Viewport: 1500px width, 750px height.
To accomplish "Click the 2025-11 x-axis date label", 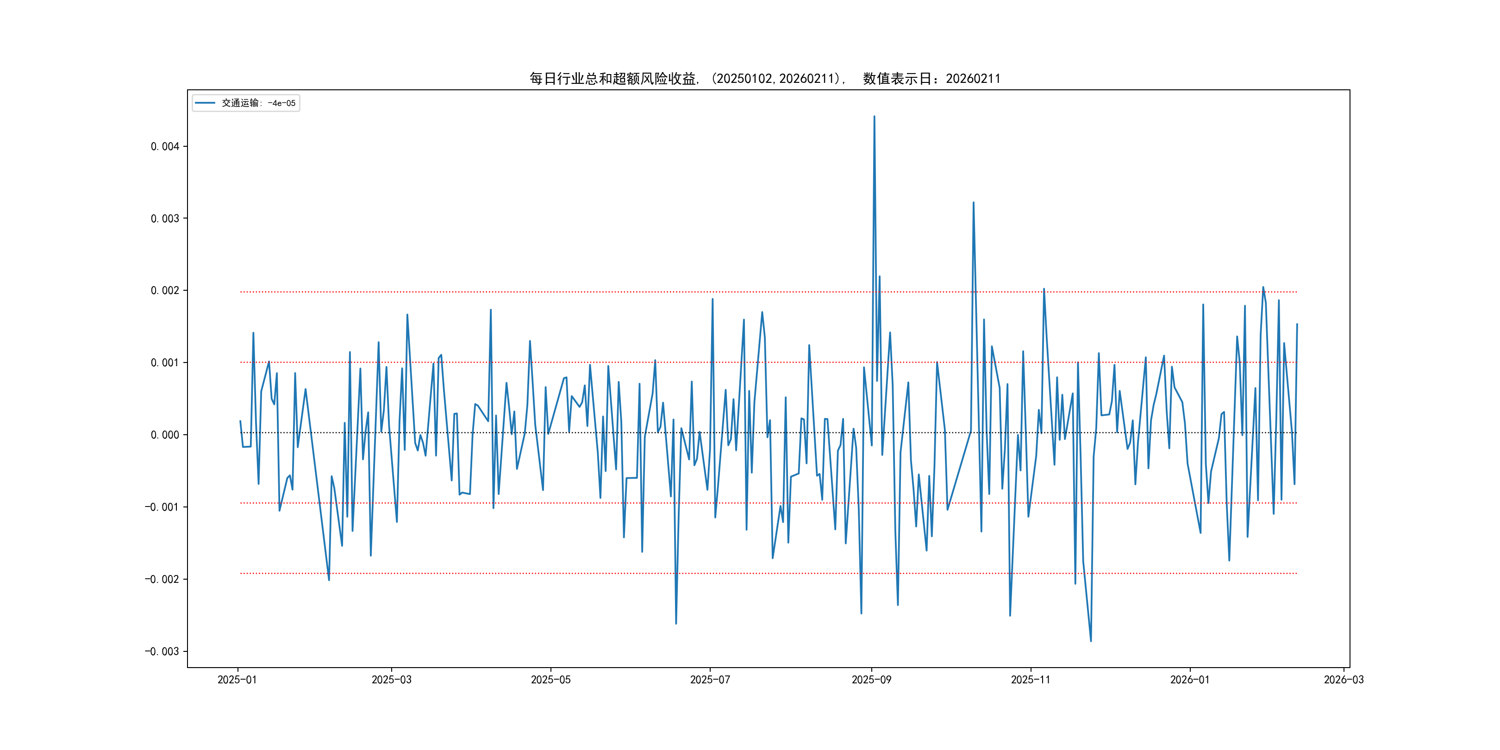I will coord(1031,680).
